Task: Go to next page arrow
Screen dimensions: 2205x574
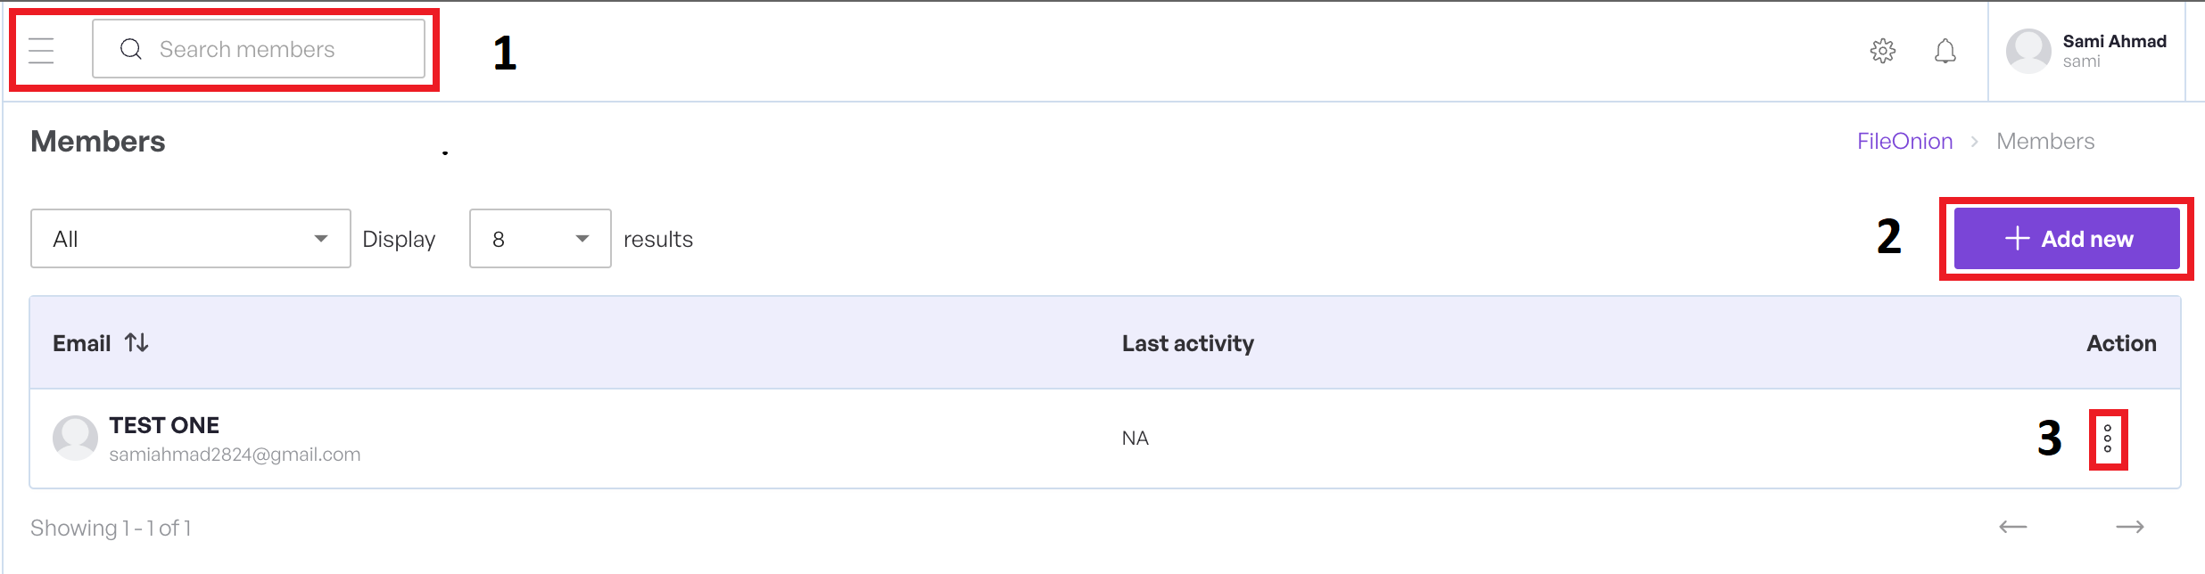Action: pyautogui.click(x=2130, y=527)
